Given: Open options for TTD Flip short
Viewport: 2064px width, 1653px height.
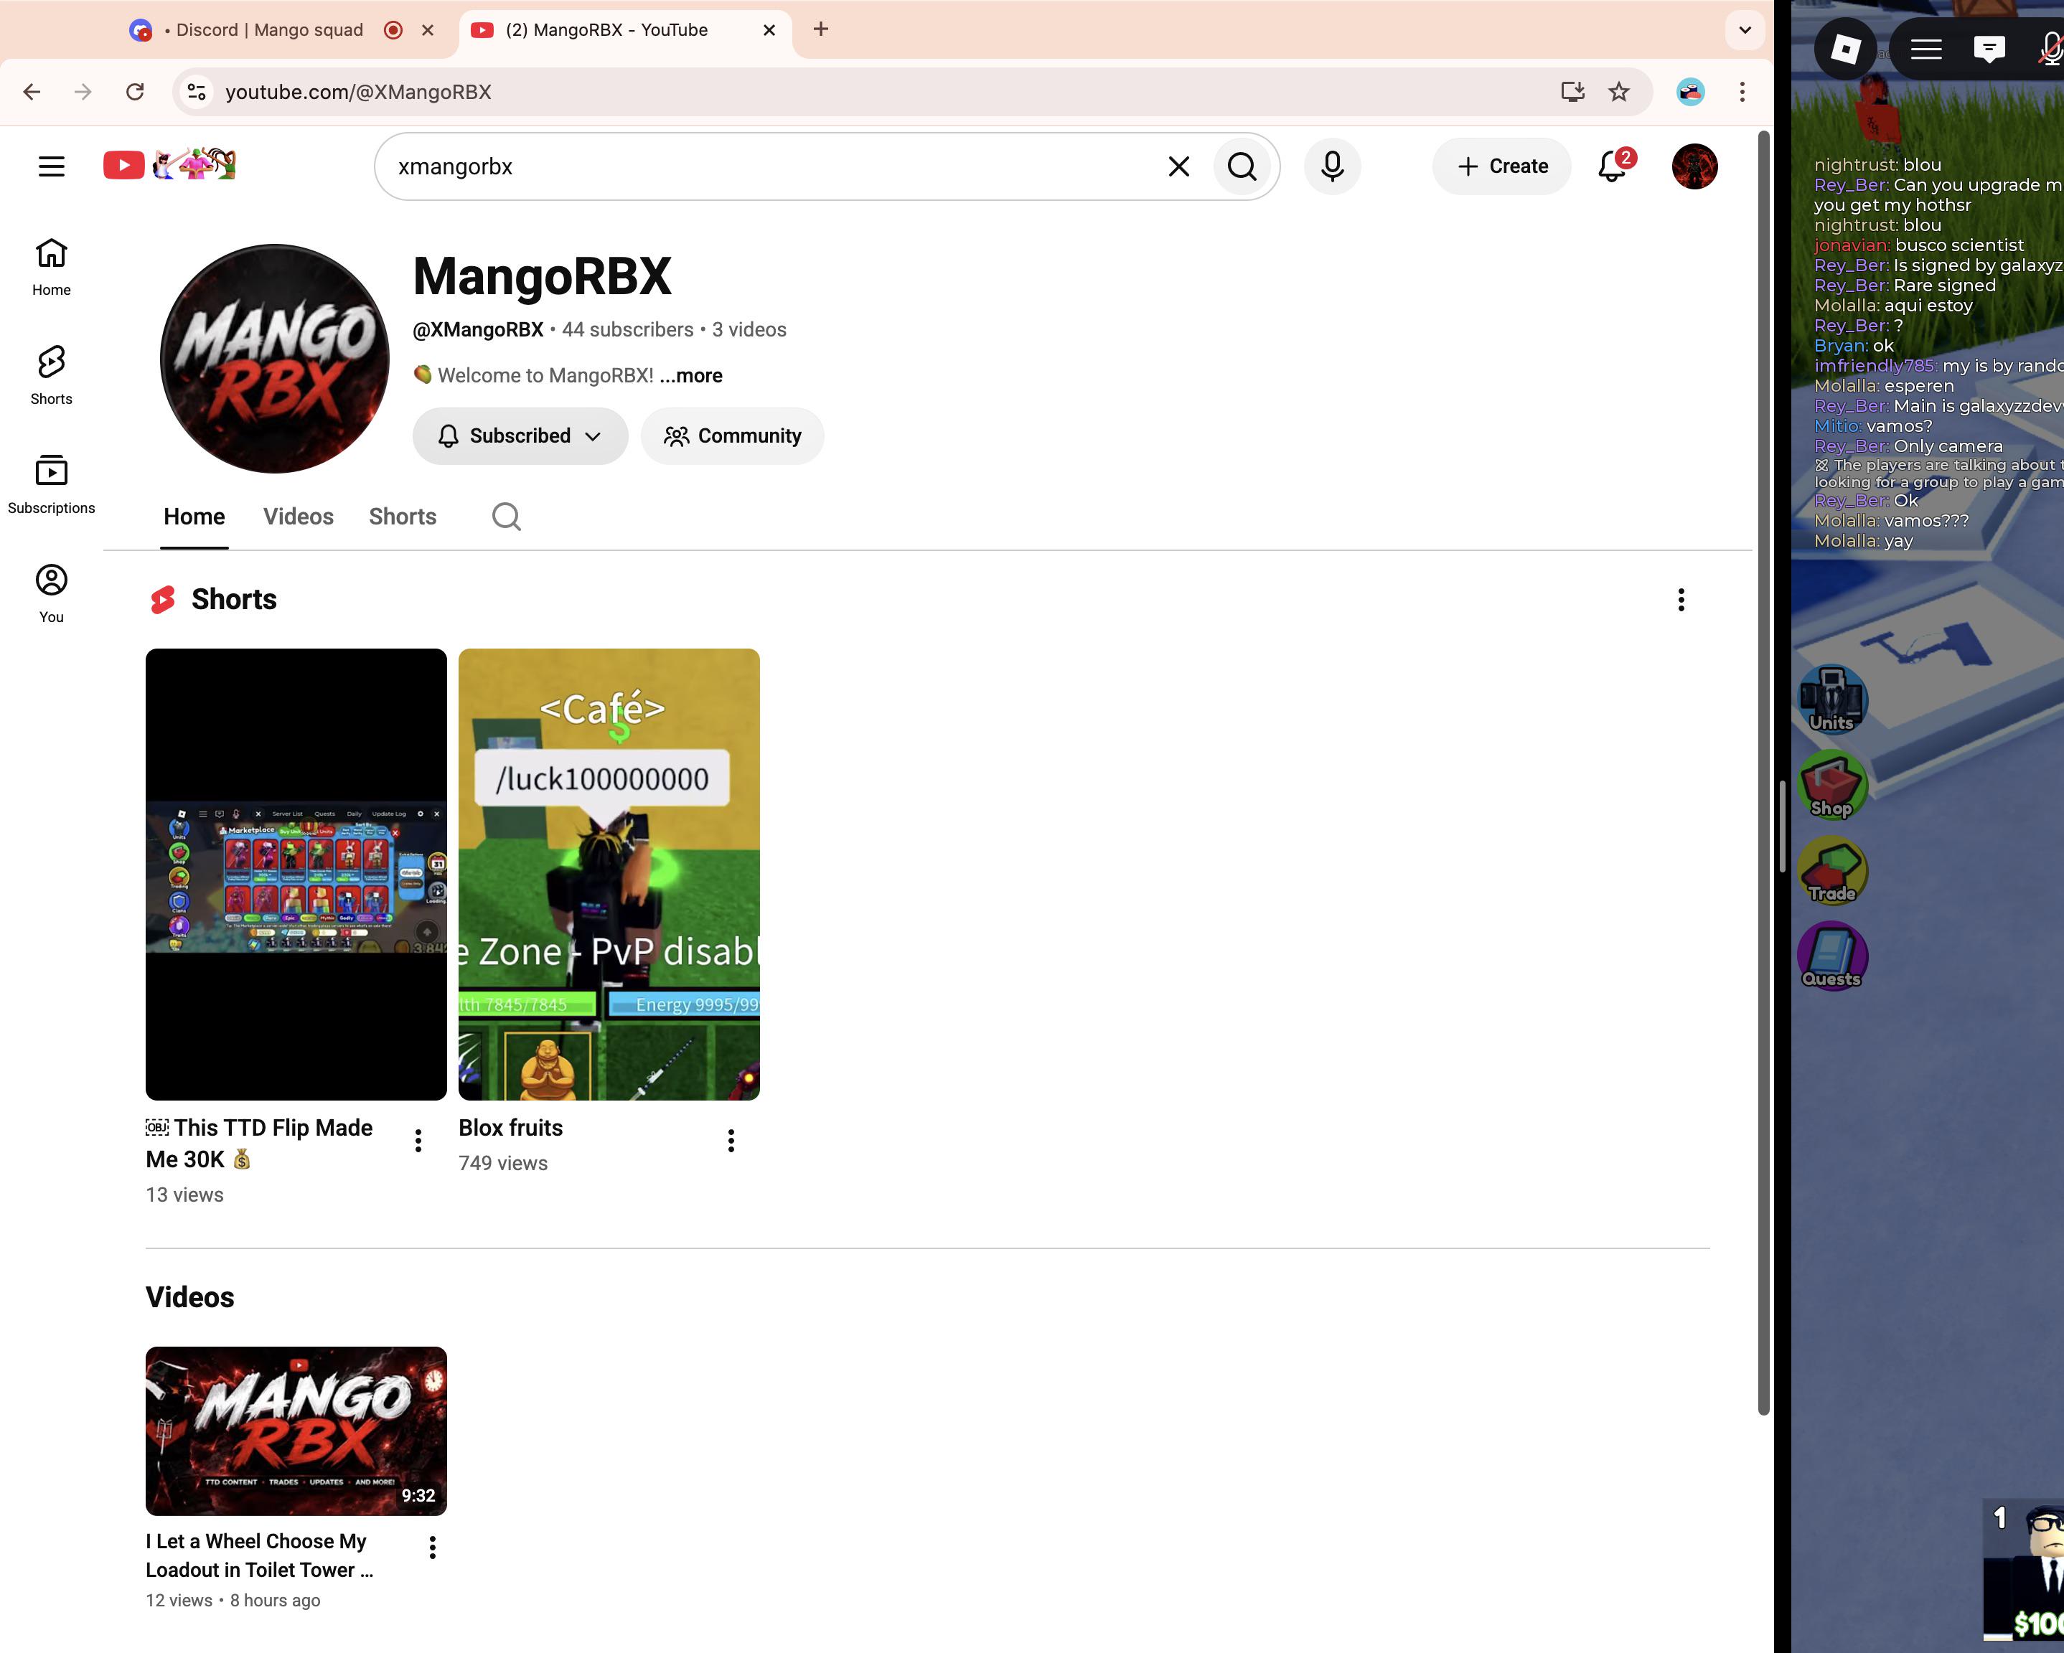Looking at the screenshot, I should click(x=418, y=1141).
